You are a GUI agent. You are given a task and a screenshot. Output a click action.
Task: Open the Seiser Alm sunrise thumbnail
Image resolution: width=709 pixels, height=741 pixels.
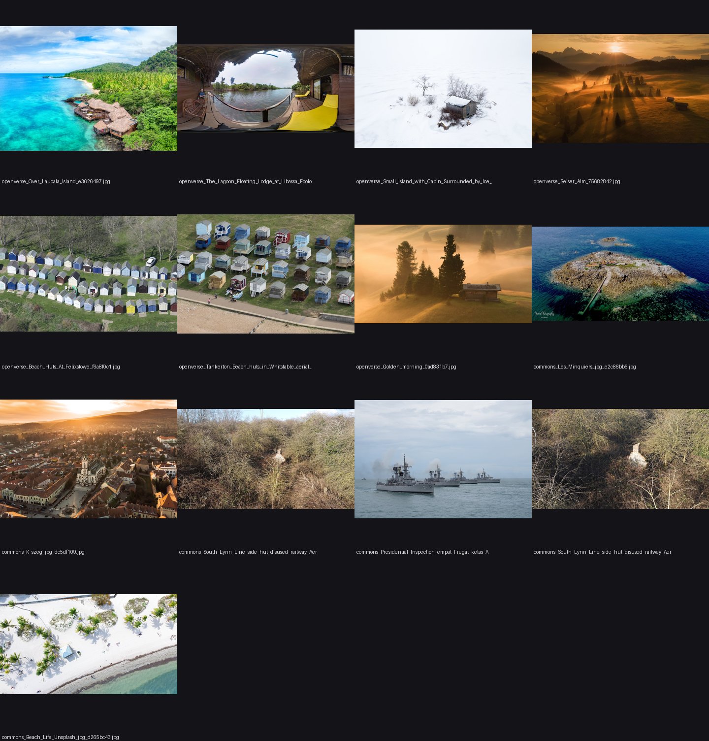coord(620,88)
